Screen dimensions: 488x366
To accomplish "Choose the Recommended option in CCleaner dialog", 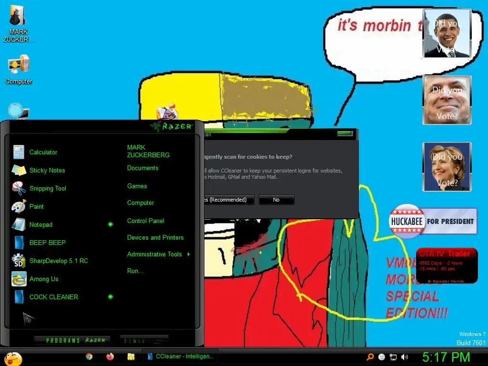I will coord(229,200).
